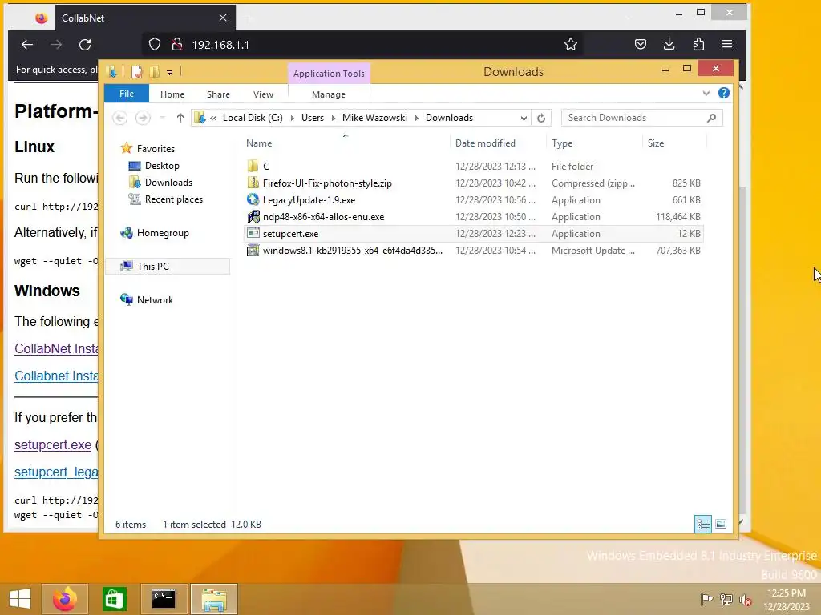Open Desktop in the navigation pane
Screen dimensions: 821x615
[162, 166]
